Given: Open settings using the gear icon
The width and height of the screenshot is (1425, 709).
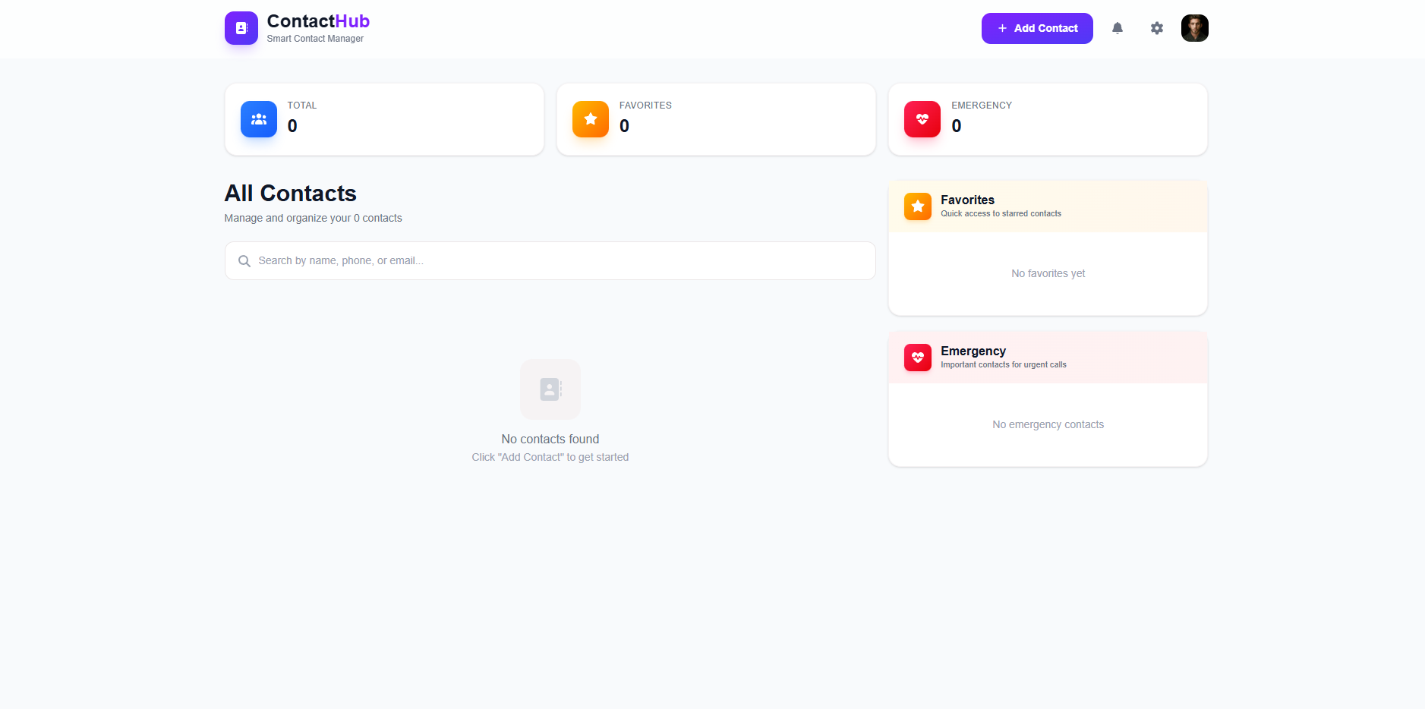Looking at the screenshot, I should click(1156, 28).
